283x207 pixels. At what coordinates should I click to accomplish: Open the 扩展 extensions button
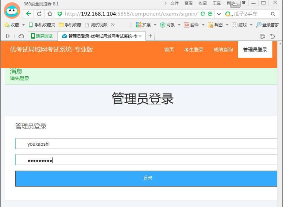point(143,25)
